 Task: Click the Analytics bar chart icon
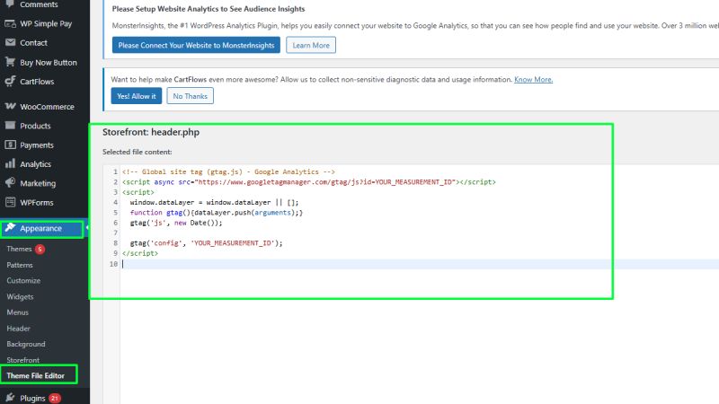10,163
